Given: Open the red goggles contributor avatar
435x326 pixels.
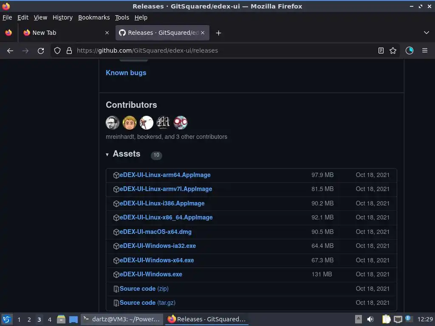Looking at the screenshot, I should 181,123.
